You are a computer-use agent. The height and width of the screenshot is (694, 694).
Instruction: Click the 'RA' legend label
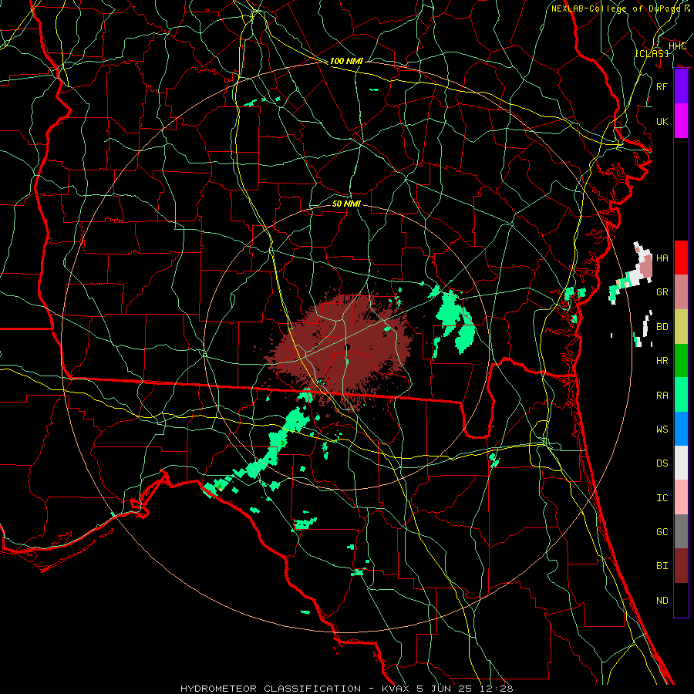coord(662,396)
